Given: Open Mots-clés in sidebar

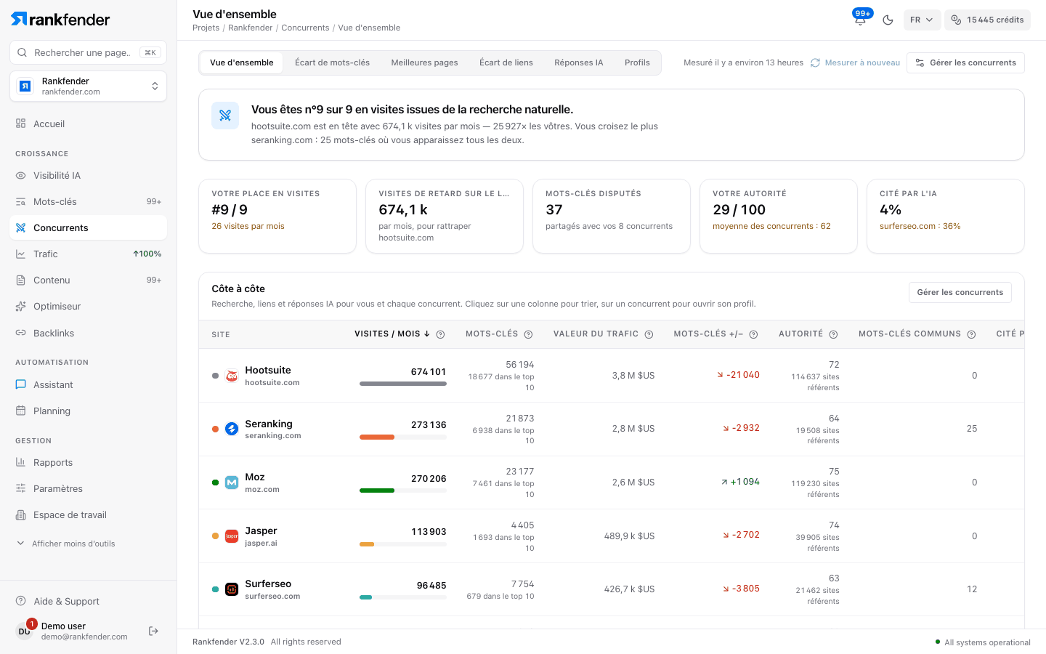Looking at the screenshot, I should (88, 201).
